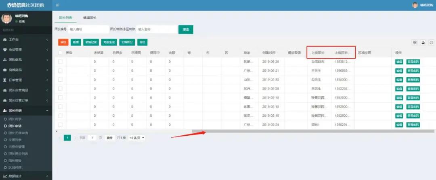Open the 10 条/页 page size dropdown
Screen dimensions: 436x180
coord(137,138)
